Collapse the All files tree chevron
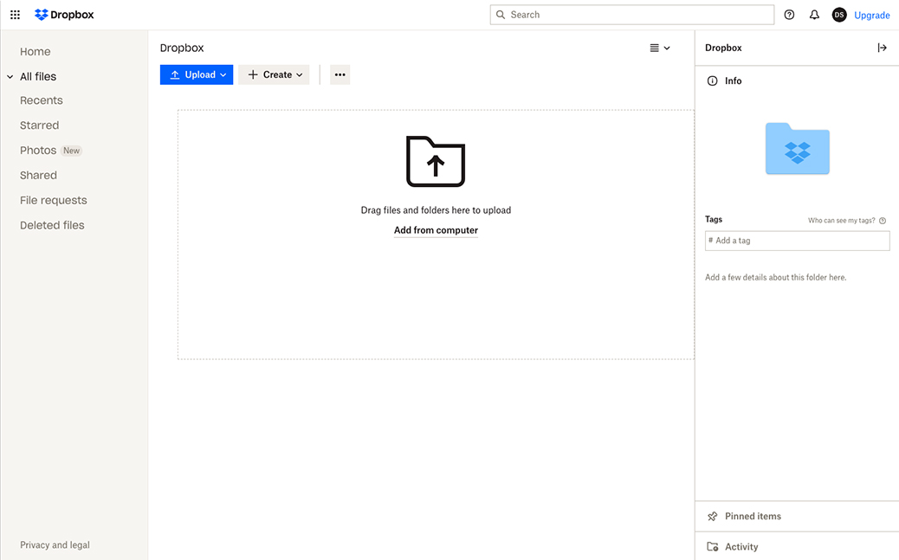The image size is (899, 560). (10, 77)
